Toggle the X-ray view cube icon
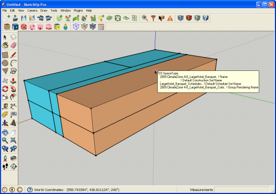 93,27
